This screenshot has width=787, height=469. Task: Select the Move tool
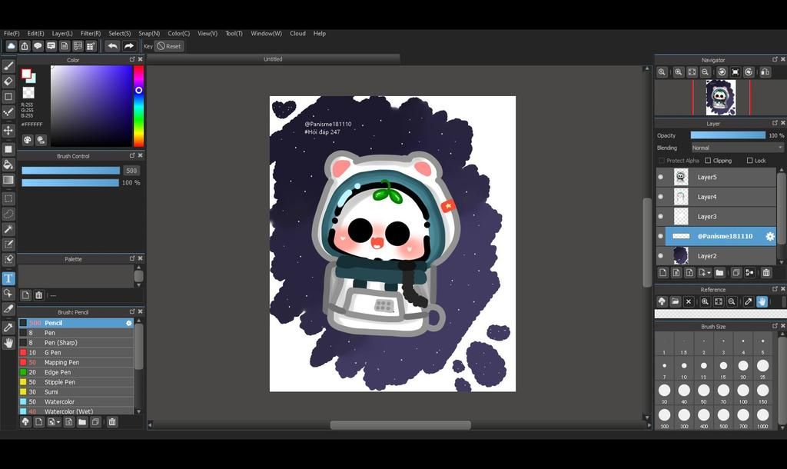(x=8, y=131)
